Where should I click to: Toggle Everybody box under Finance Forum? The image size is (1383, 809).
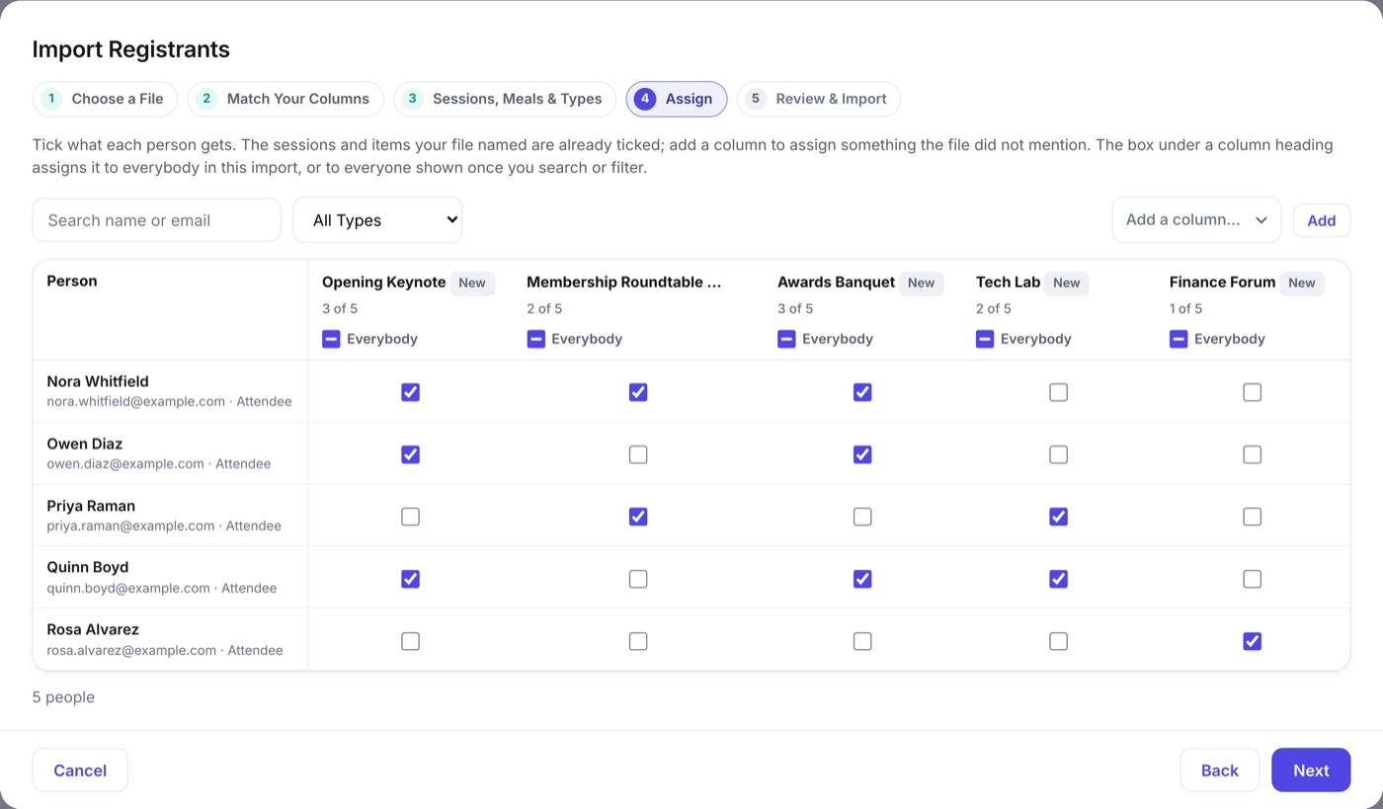coord(1179,339)
